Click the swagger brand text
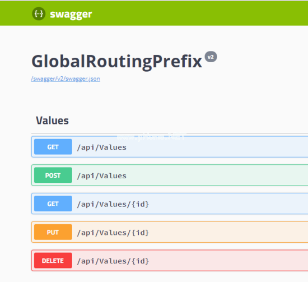308x282 pixels. click(x=71, y=15)
